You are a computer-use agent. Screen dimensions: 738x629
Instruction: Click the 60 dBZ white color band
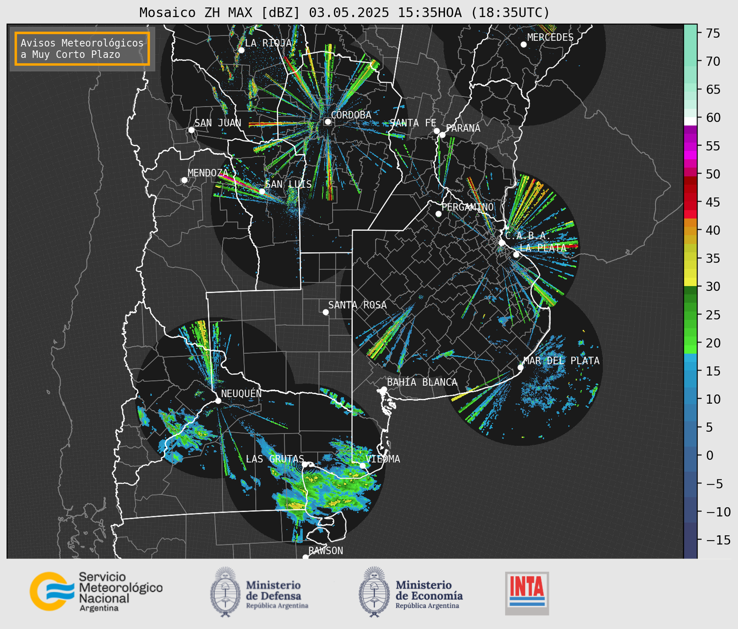pyautogui.click(x=690, y=121)
